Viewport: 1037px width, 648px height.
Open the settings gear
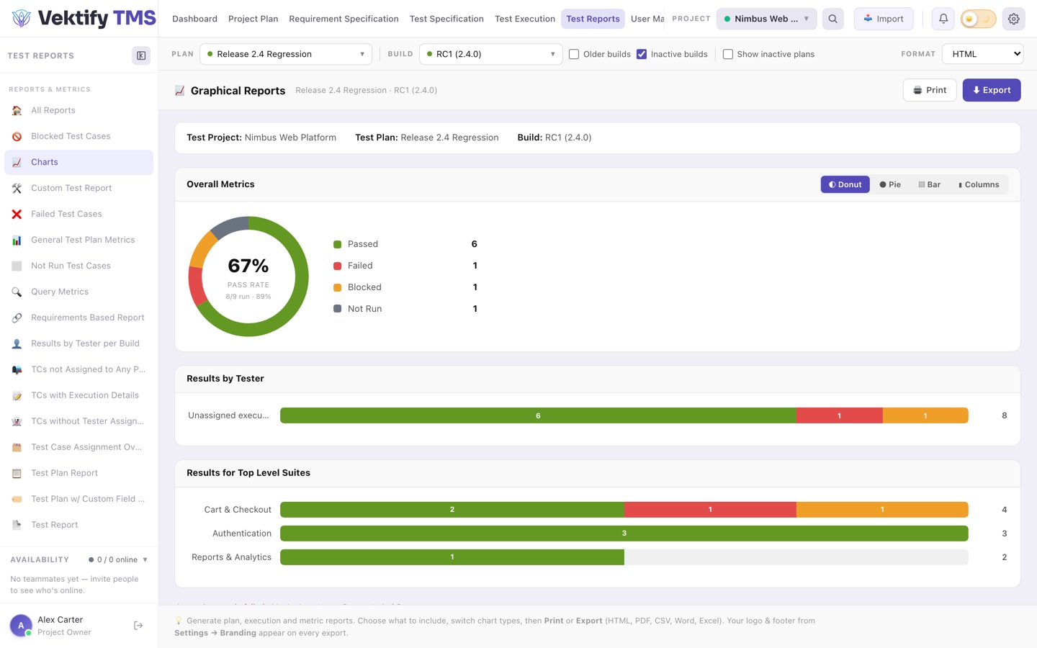[1014, 19]
